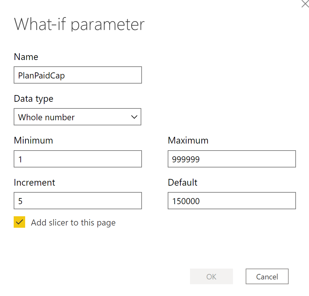Click the 'Increment' label
Image resolution: width=309 pixels, height=296 pixels.
coord(34,182)
